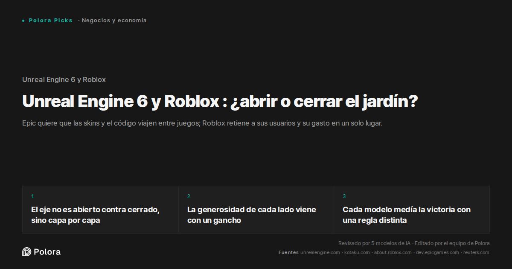
Task: Click the green dot before Polora Picks
Action: [23, 20]
